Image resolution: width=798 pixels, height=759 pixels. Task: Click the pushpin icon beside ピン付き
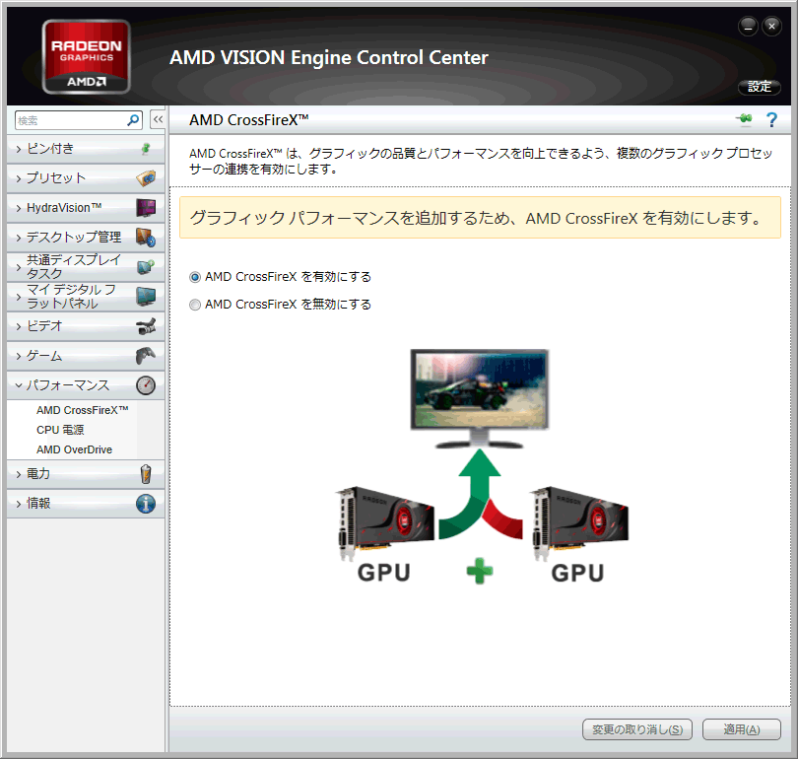click(x=146, y=149)
